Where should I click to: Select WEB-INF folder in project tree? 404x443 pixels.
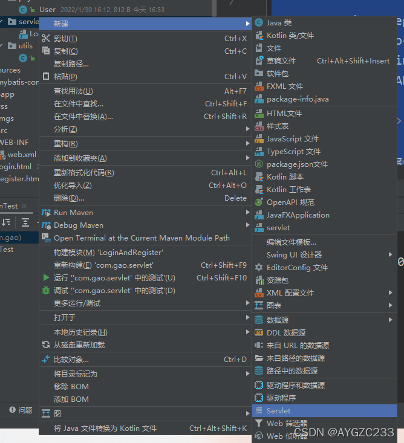point(14,143)
